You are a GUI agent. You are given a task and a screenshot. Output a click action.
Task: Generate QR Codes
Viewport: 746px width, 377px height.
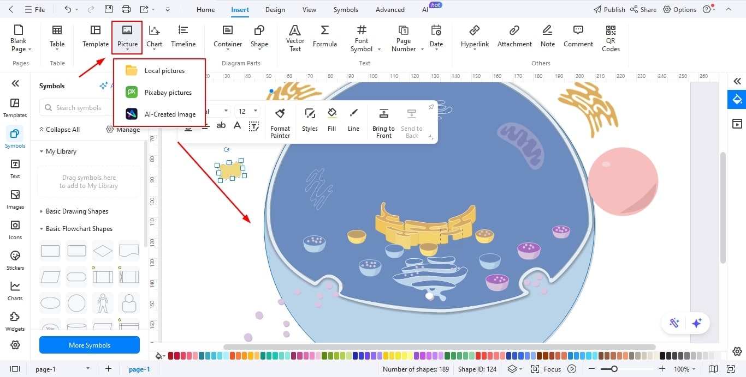611,38
